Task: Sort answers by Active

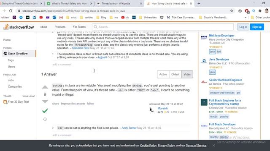Action: pyautogui.click(x=163, y=74)
